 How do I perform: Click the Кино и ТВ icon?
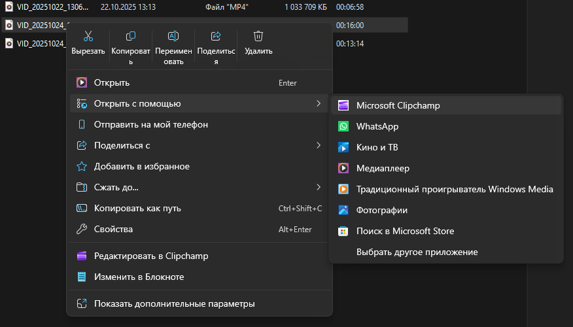pos(343,147)
